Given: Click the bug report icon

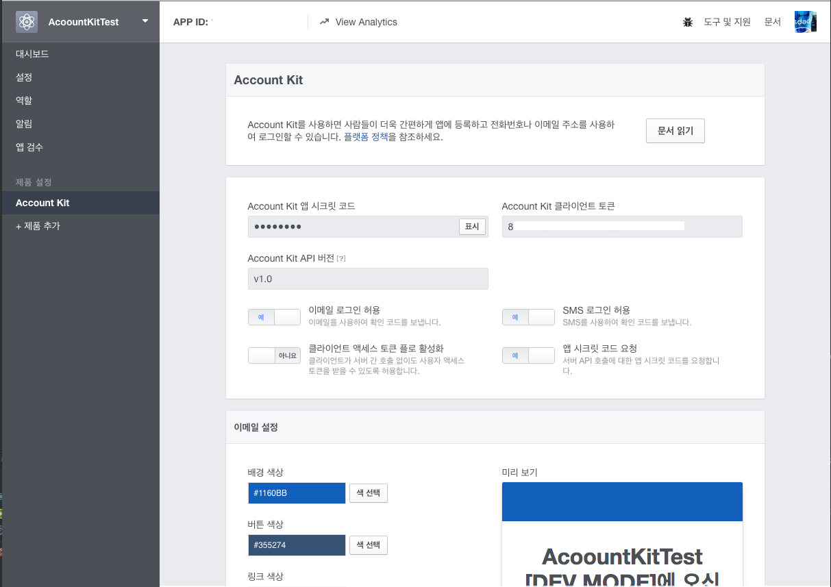Looking at the screenshot, I should [x=688, y=22].
